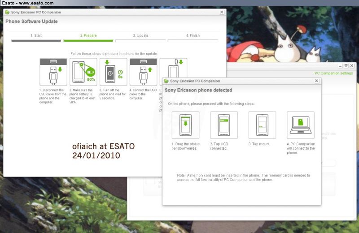Screen dimensions: 359x233
Task: Open the PC Companion settings link
Action: click(333, 73)
